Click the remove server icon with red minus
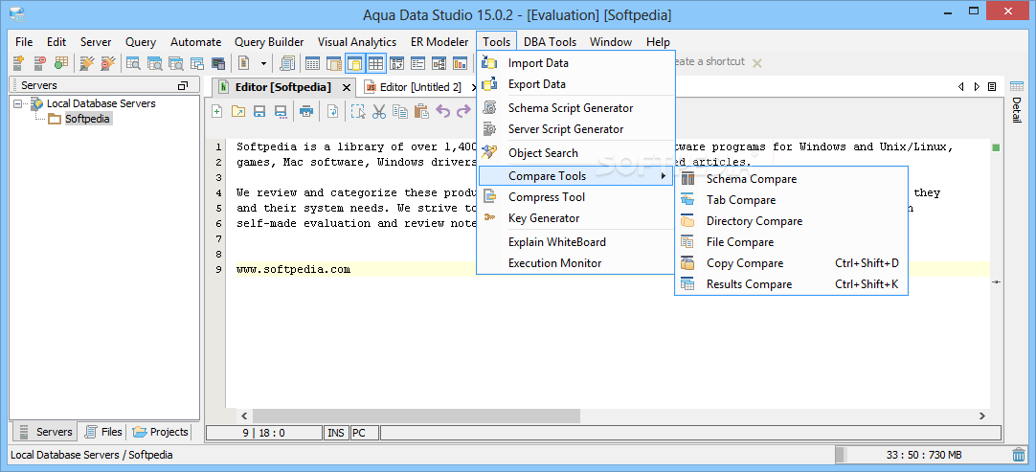The image size is (1036, 472). pyautogui.click(x=40, y=63)
